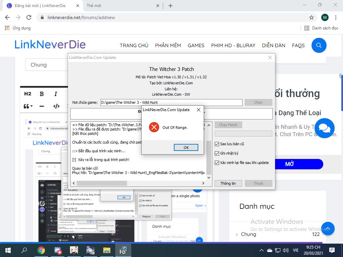Toggle the 'Ghi nhật ký' checkbox
This screenshot has width=343, height=257.
coord(217,153)
